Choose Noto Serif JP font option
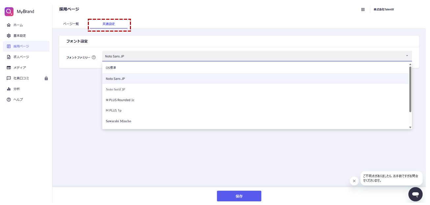This screenshot has height=205, width=430. point(115,89)
